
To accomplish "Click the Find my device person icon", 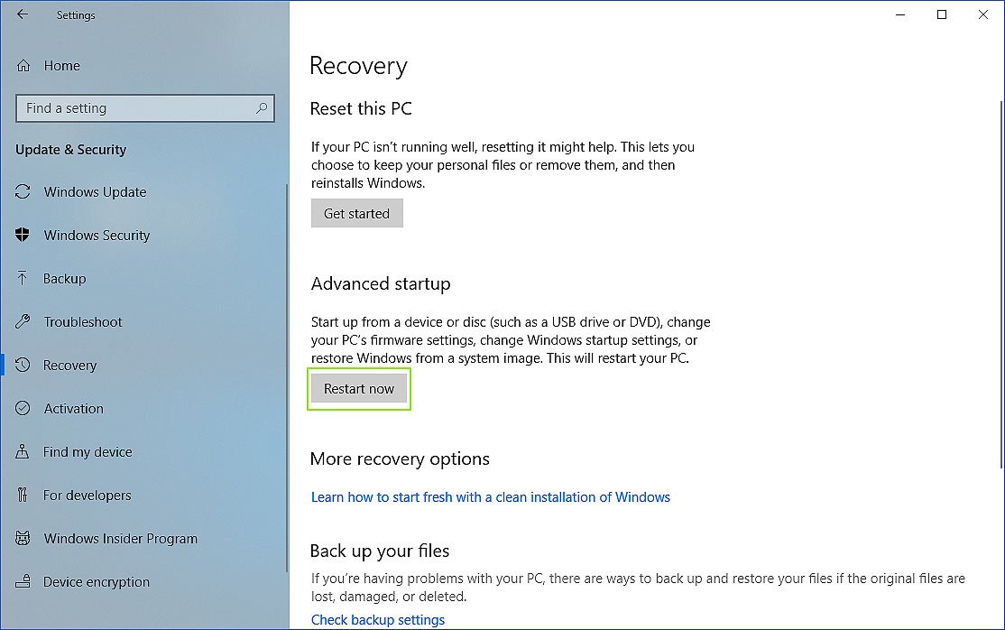I will (23, 451).
